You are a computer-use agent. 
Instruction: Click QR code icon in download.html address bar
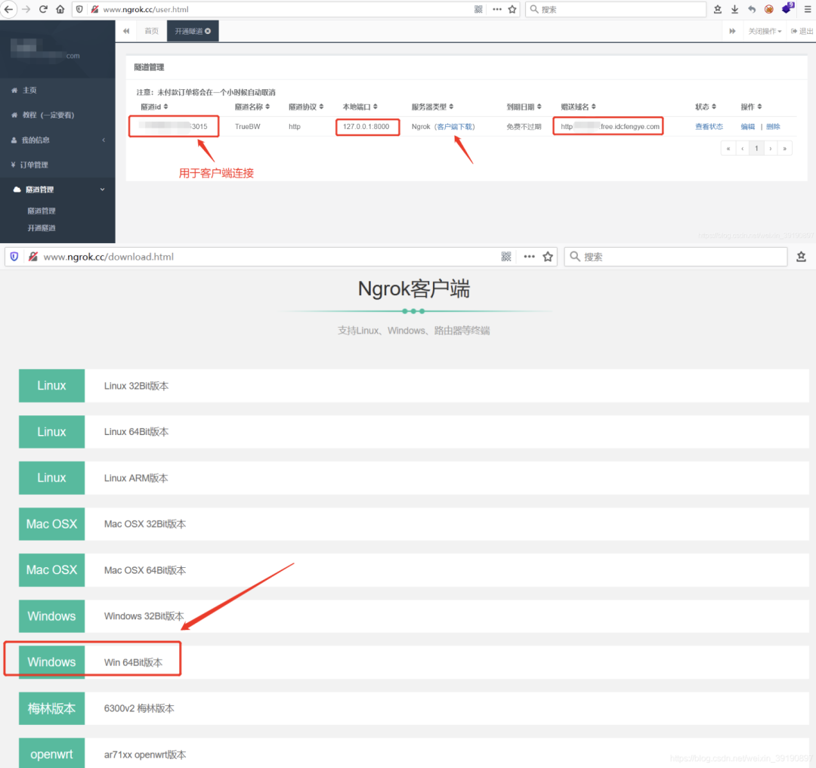pyautogui.click(x=505, y=256)
